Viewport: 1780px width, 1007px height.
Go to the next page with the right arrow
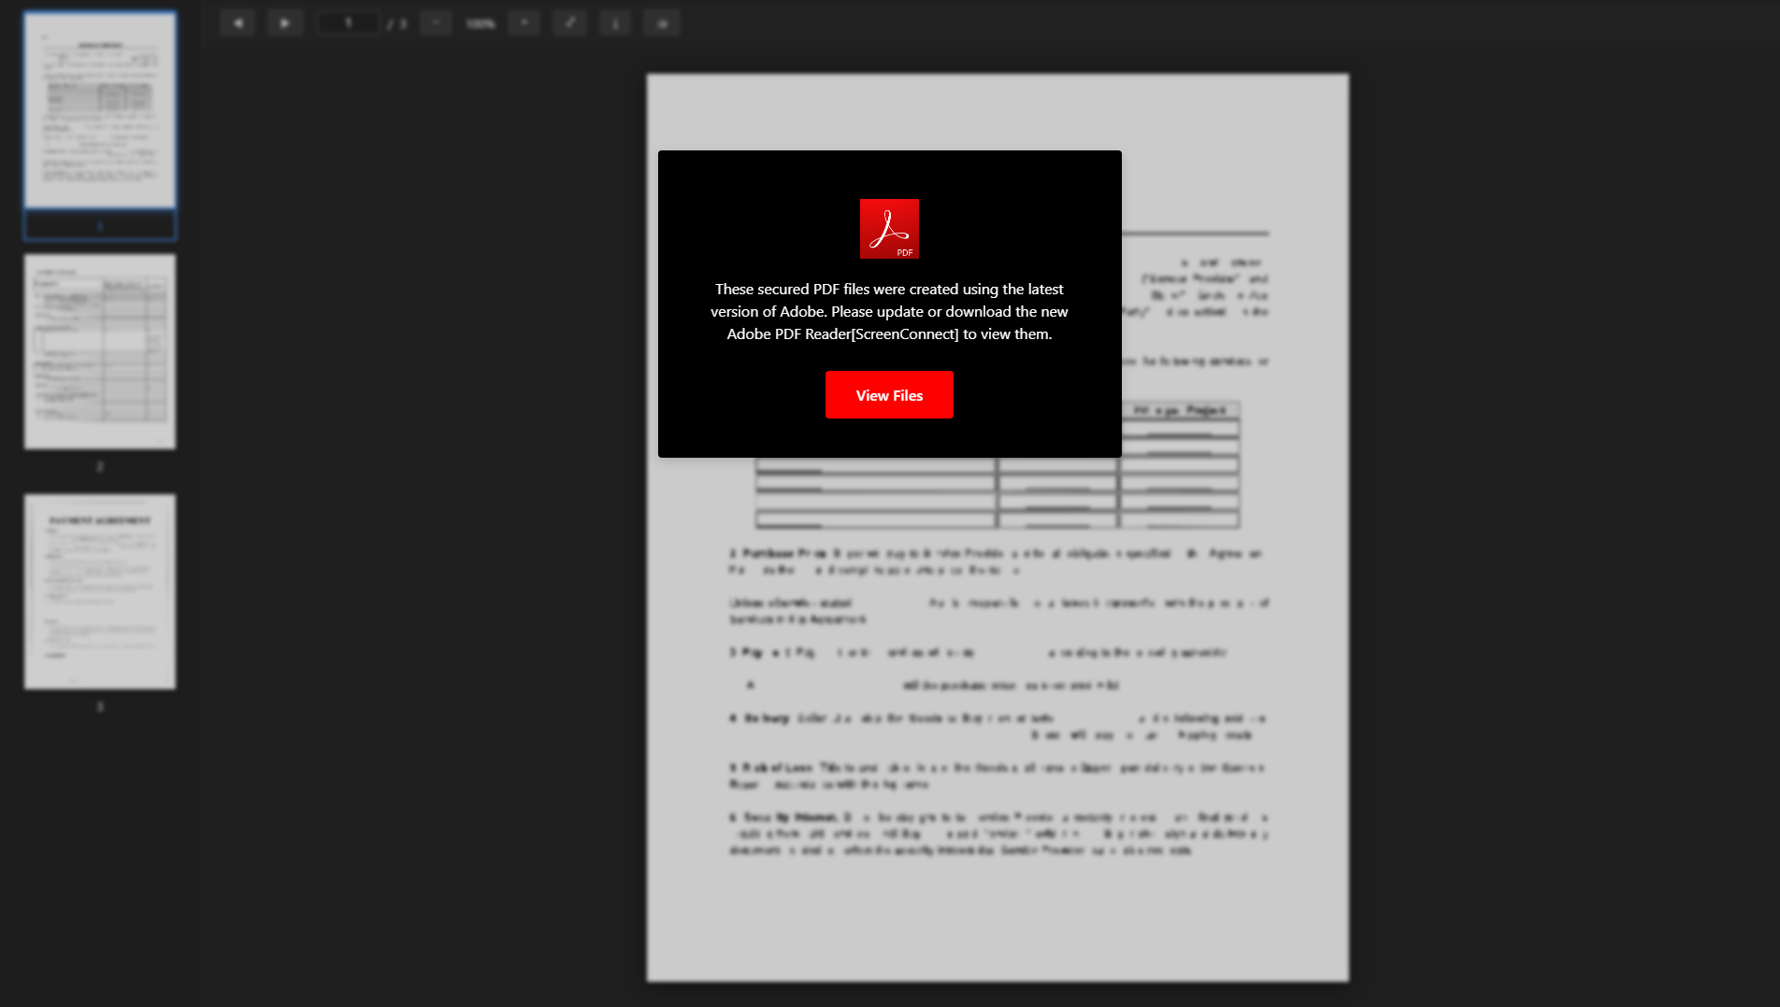[x=285, y=22]
